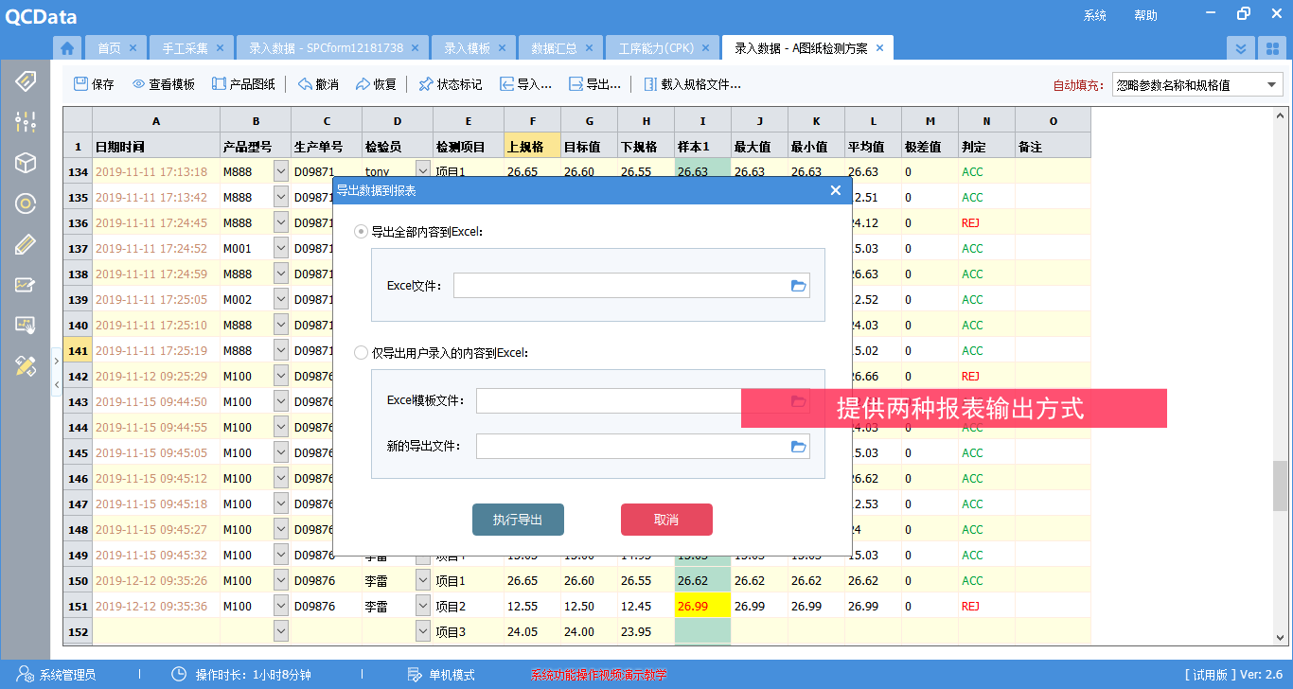Select the 仅导出用户录入的内容 radio option

point(361,351)
